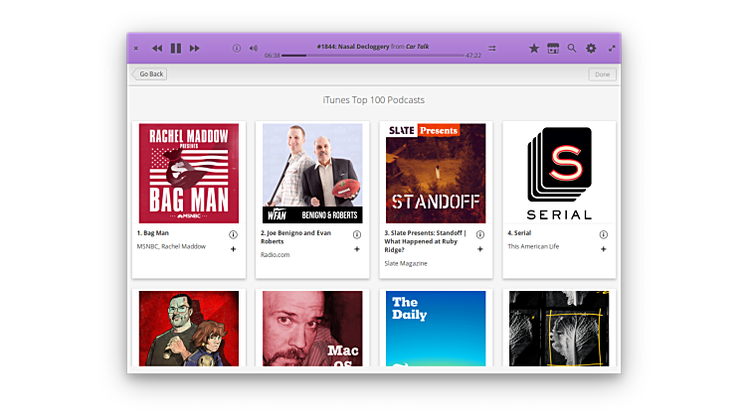The width and height of the screenshot is (748, 420).
Task: Click the volume speaker icon
Action: pos(253,48)
